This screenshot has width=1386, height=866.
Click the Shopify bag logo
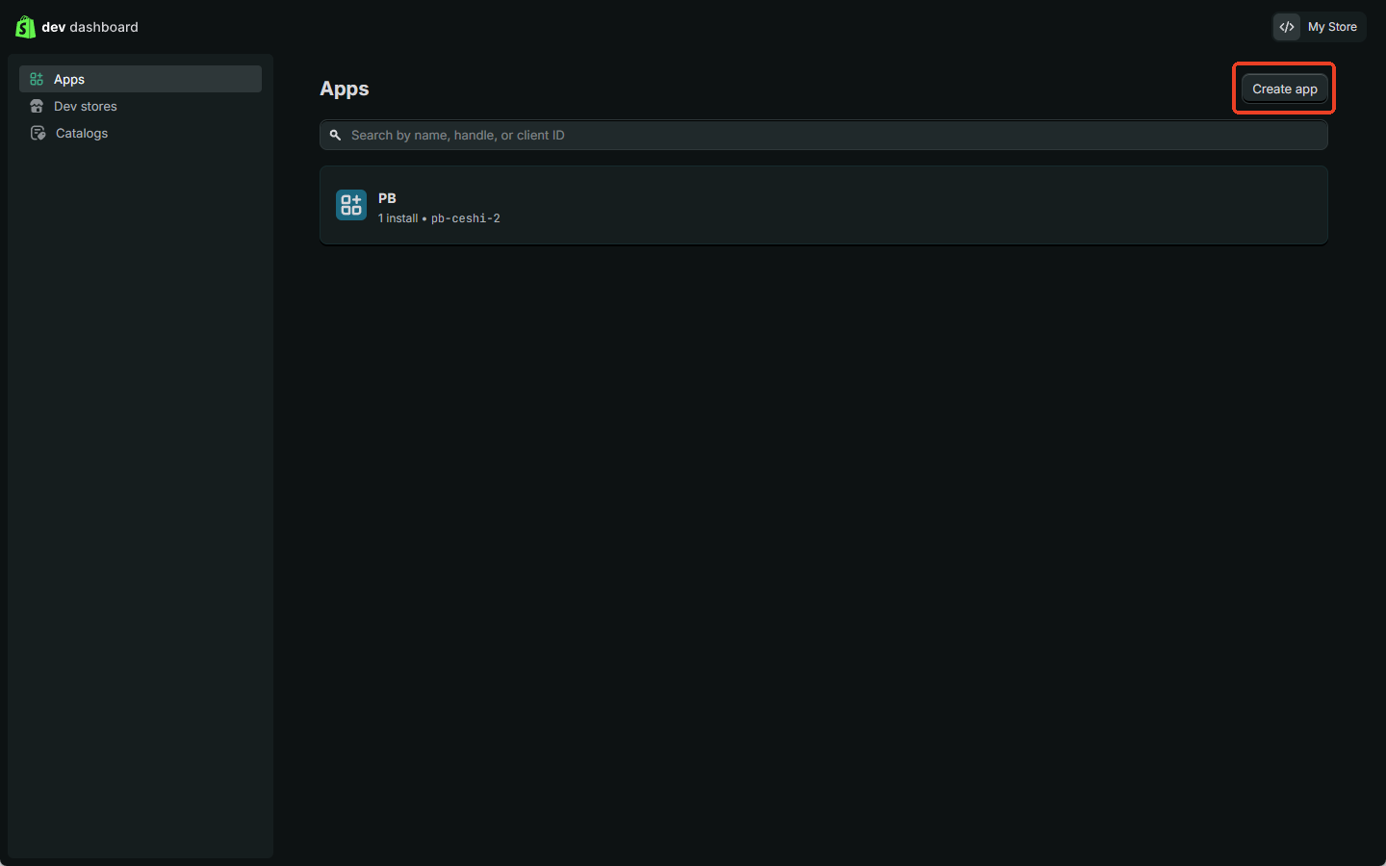tap(25, 27)
